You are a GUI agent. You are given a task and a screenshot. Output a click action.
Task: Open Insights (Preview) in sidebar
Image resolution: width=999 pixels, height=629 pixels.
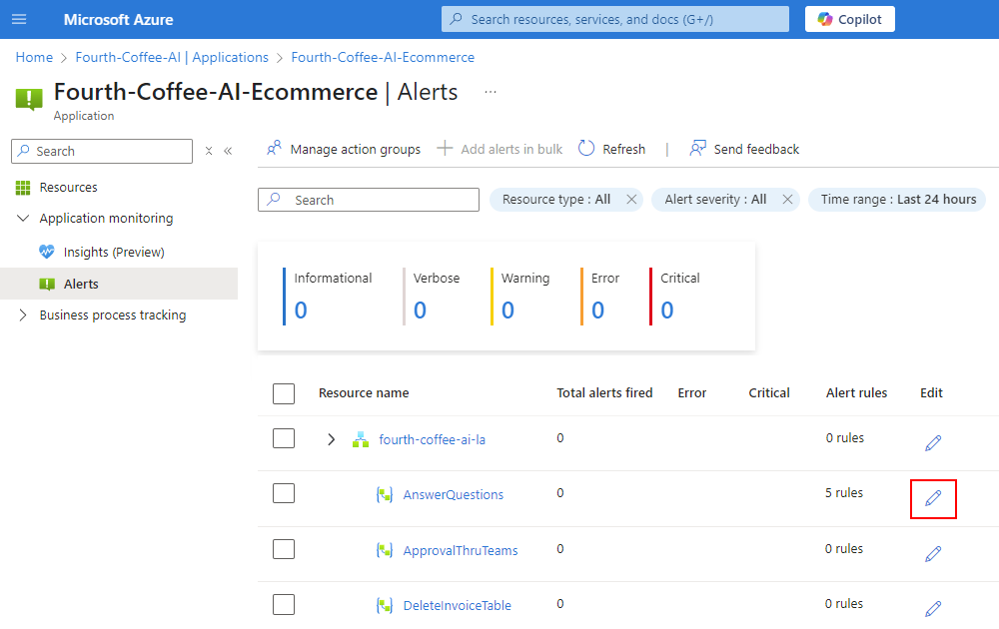coord(114,252)
